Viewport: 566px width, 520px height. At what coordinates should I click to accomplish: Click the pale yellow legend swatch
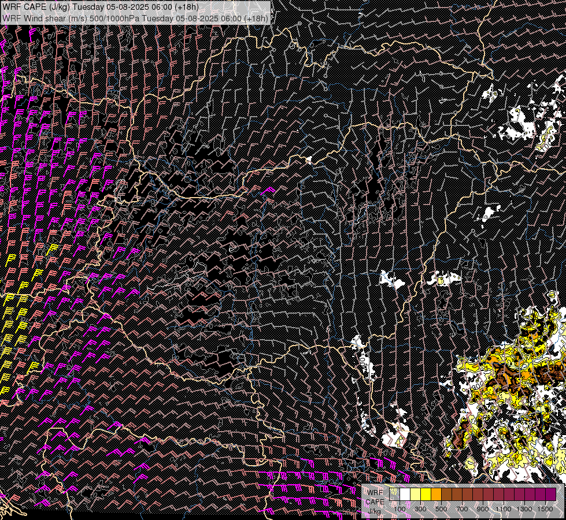click(x=416, y=495)
